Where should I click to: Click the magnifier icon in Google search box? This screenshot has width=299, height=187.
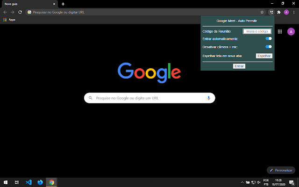pyautogui.click(x=91, y=98)
